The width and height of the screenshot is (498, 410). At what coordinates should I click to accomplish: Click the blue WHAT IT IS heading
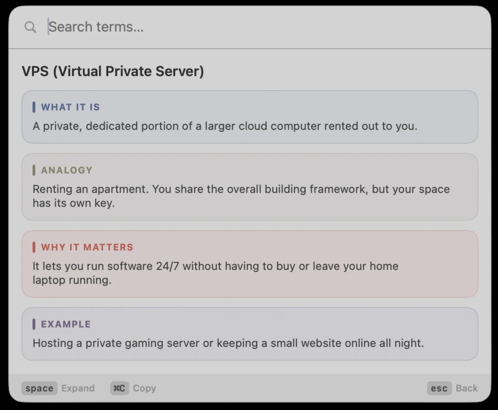pyautogui.click(x=70, y=107)
